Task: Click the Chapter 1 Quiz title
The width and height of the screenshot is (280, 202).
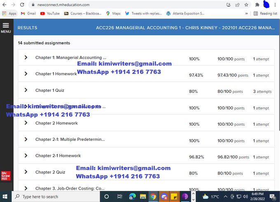Action: pos(50,90)
